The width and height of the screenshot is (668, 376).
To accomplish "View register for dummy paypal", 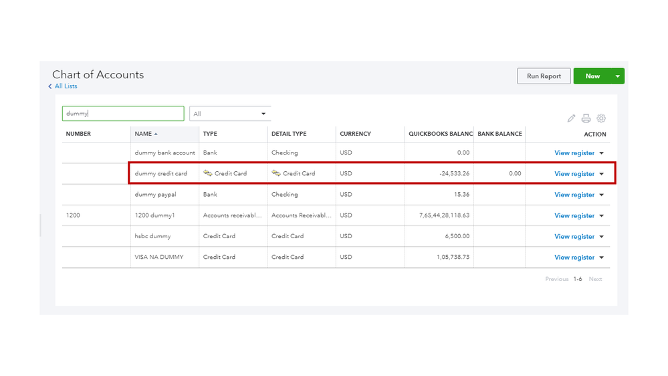I will pyautogui.click(x=574, y=195).
